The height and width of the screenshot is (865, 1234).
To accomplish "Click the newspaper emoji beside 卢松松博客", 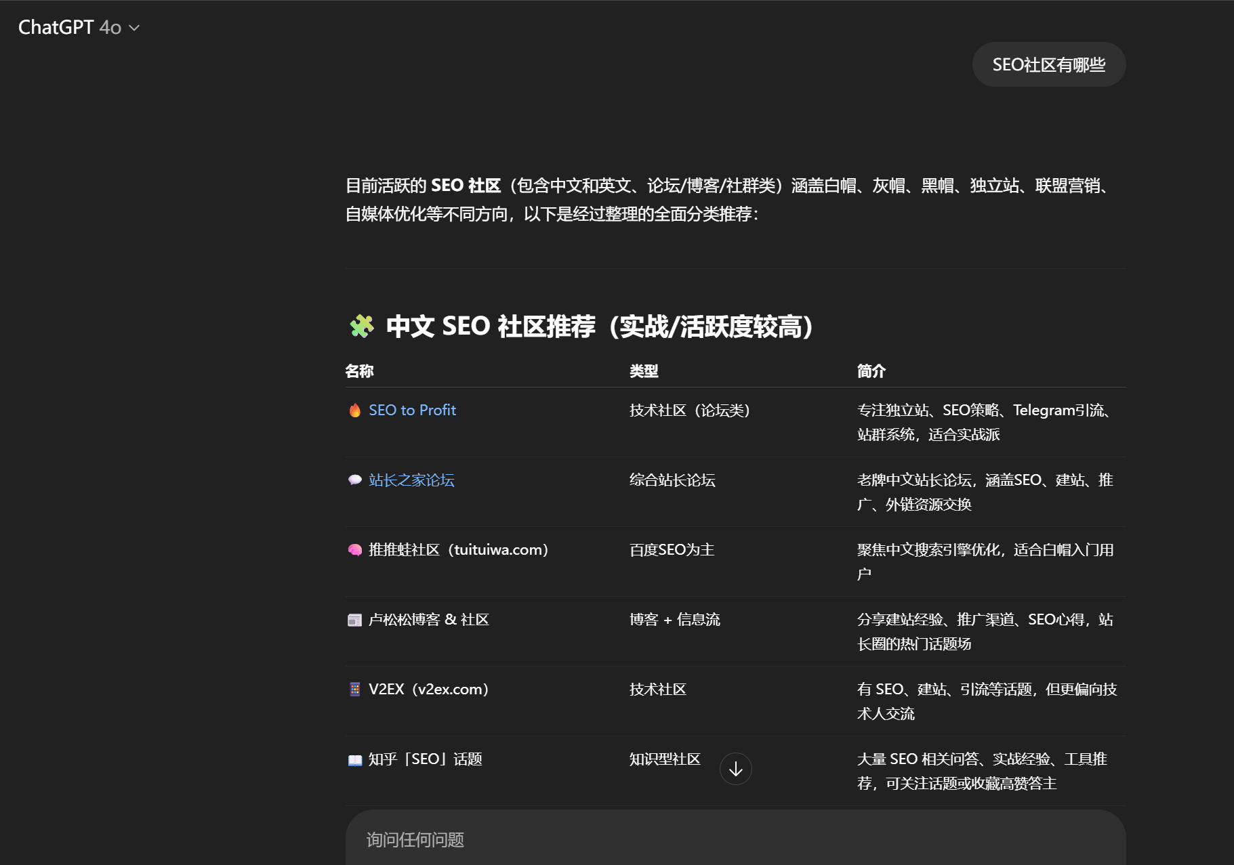I will 354,620.
